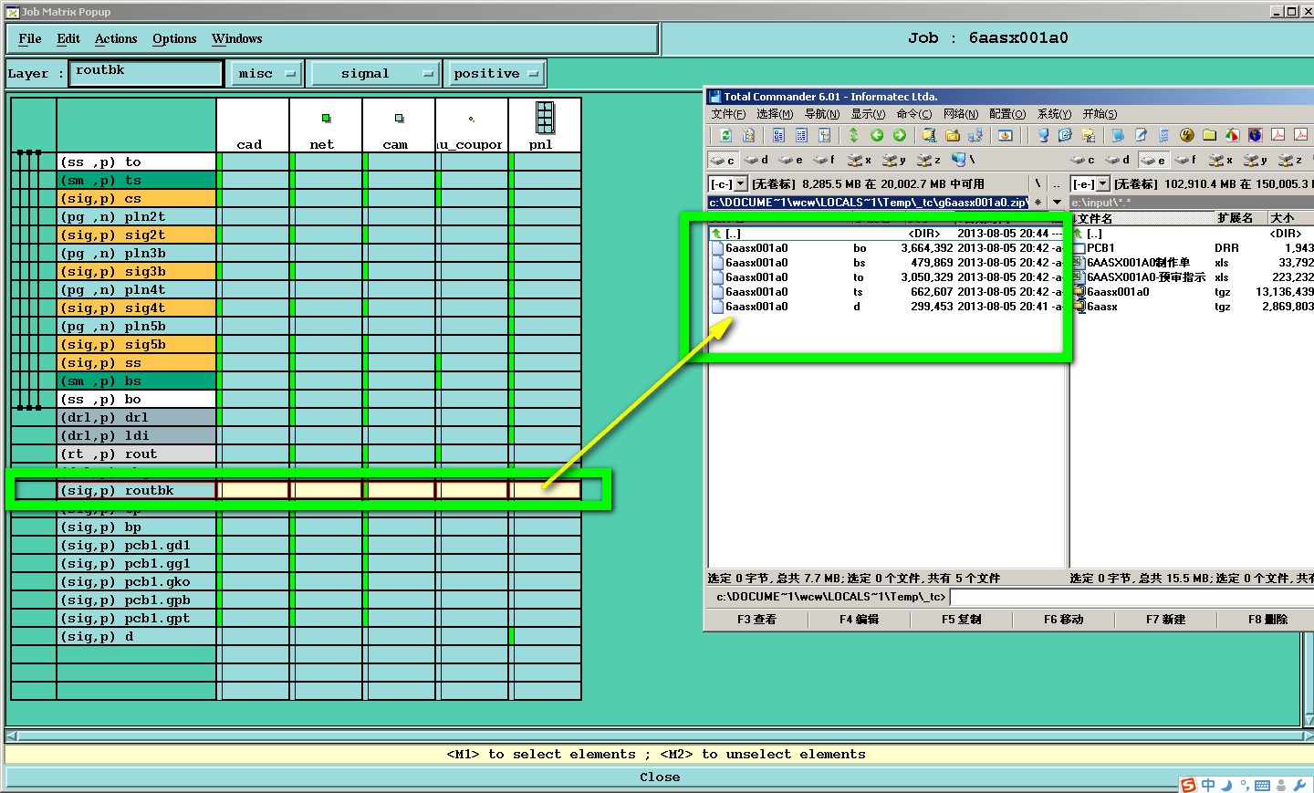Click the Sogou S input method tray icon

tap(1188, 785)
